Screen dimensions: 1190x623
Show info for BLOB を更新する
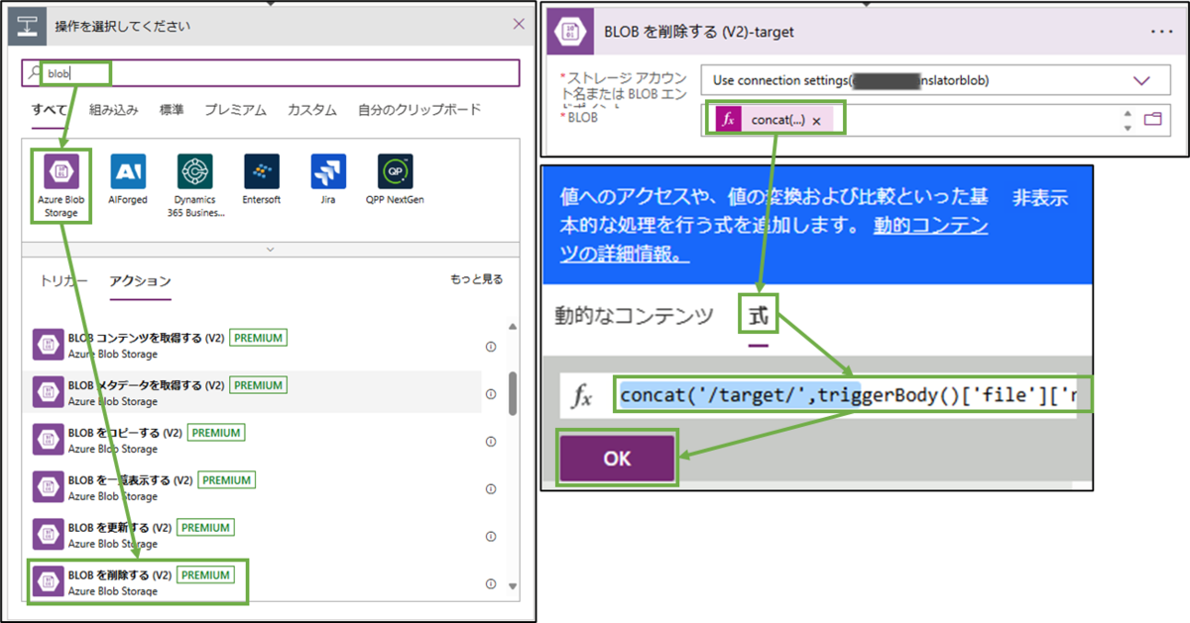(x=491, y=536)
